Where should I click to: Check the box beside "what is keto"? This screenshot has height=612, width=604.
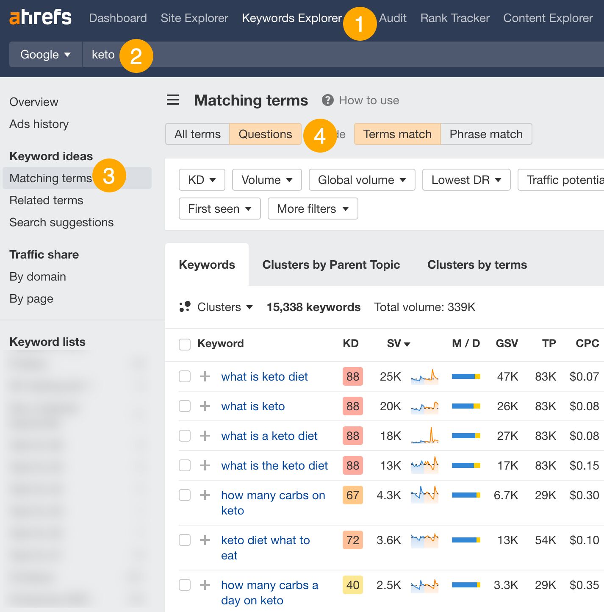tap(184, 406)
